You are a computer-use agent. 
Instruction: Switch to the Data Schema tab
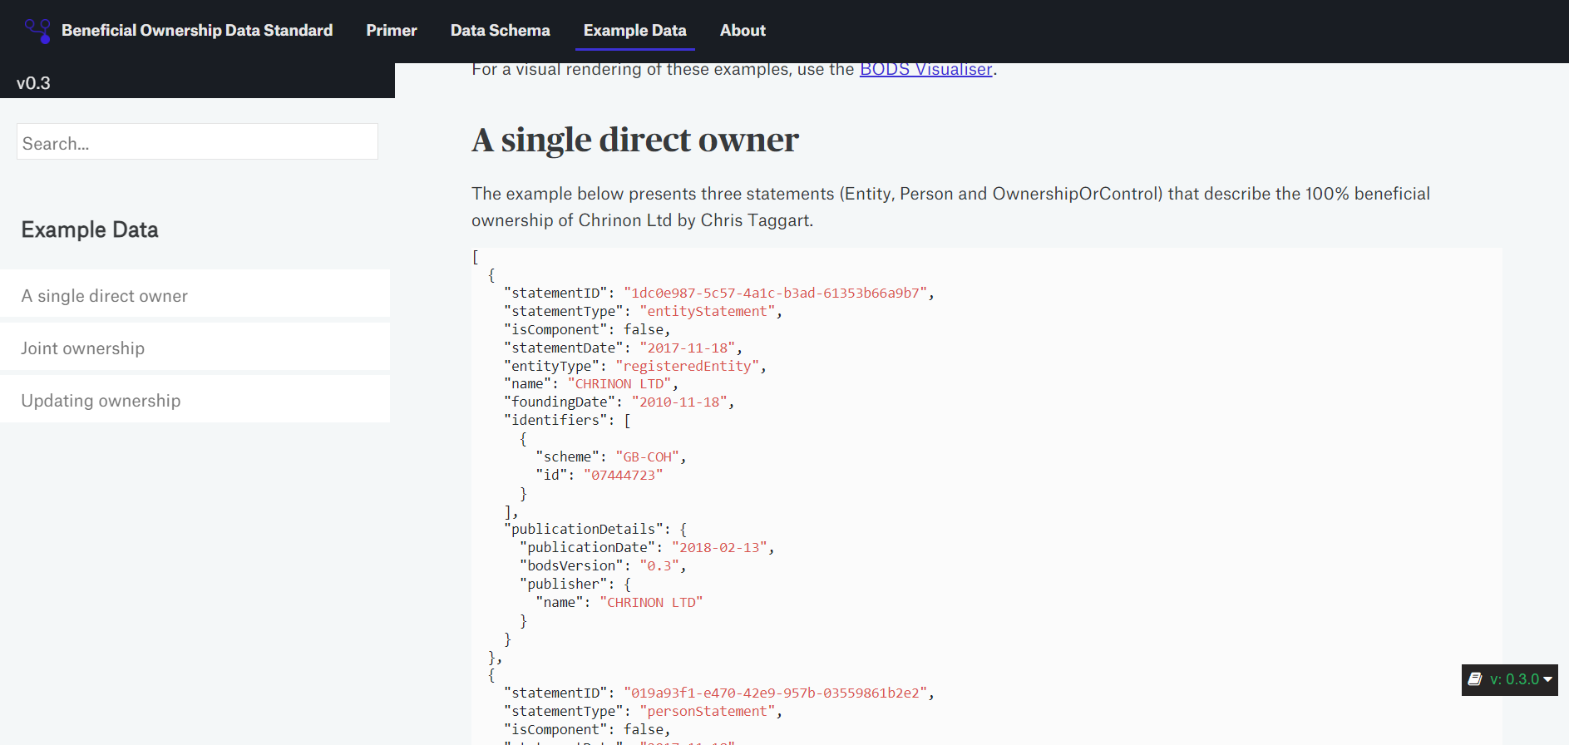(x=500, y=31)
